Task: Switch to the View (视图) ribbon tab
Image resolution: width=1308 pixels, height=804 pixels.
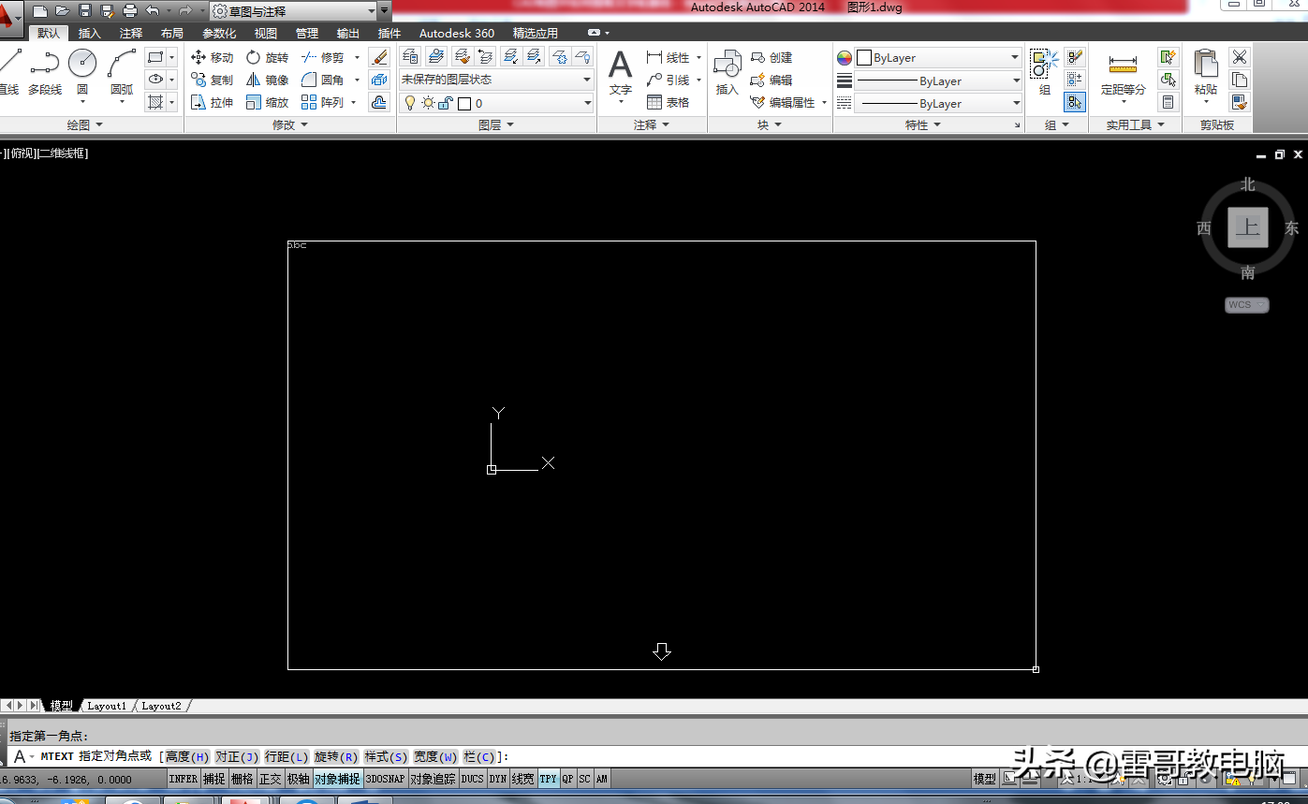Action: click(266, 34)
